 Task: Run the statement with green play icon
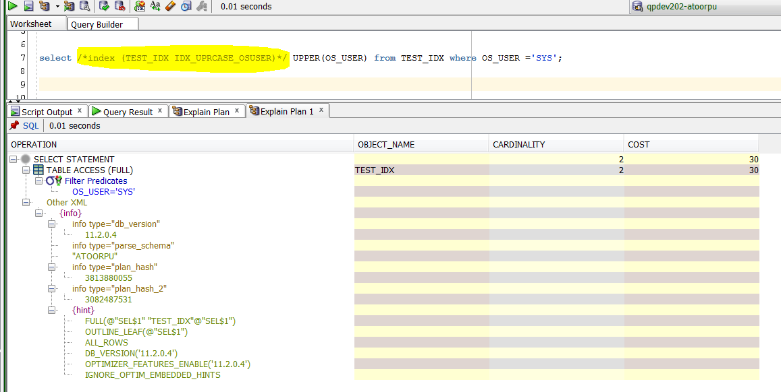tap(12, 6)
